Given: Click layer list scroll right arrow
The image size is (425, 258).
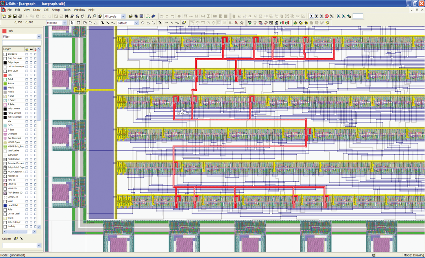Looking at the screenshot, I should point(34,232).
